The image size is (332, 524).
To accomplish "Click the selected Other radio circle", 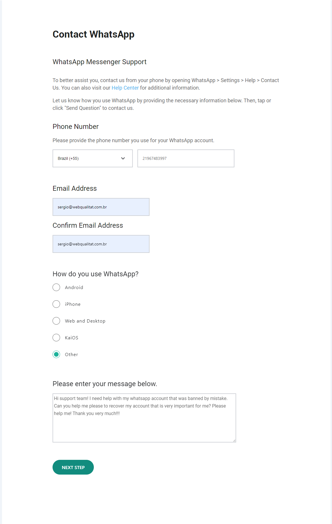I will coord(56,354).
